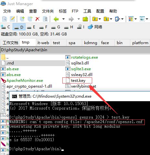Select drive E button
This screenshot has width=150, height=155.
click(31, 27)
